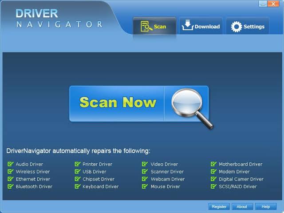Click the "Keyboard Driver" text
This screenshot has width=284, height=213.
(101, 186)
